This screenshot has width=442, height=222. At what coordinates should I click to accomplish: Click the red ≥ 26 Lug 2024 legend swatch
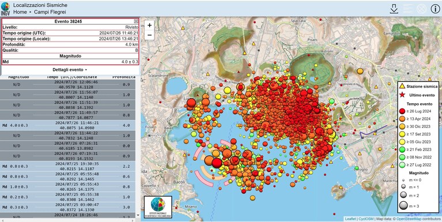(x=403, y=111)
